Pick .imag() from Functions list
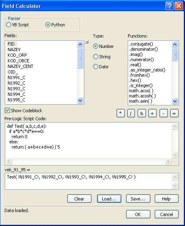Viewport: 185px width, 226px height. pyautogui.click(x=136, y=54)
